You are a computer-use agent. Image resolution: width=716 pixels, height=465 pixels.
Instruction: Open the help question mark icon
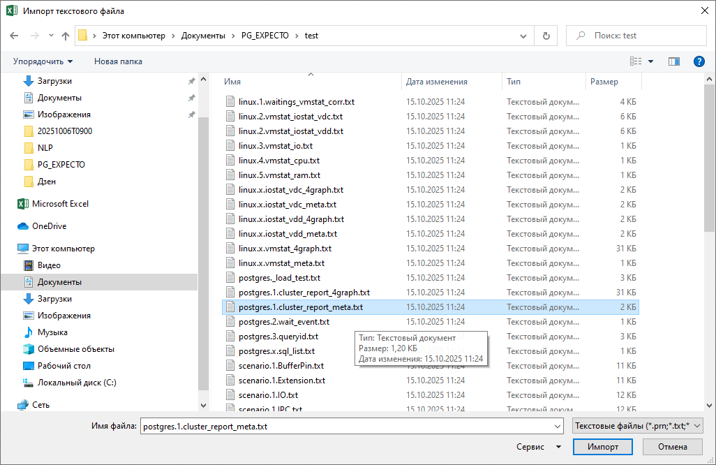click(x=699, y=61)
